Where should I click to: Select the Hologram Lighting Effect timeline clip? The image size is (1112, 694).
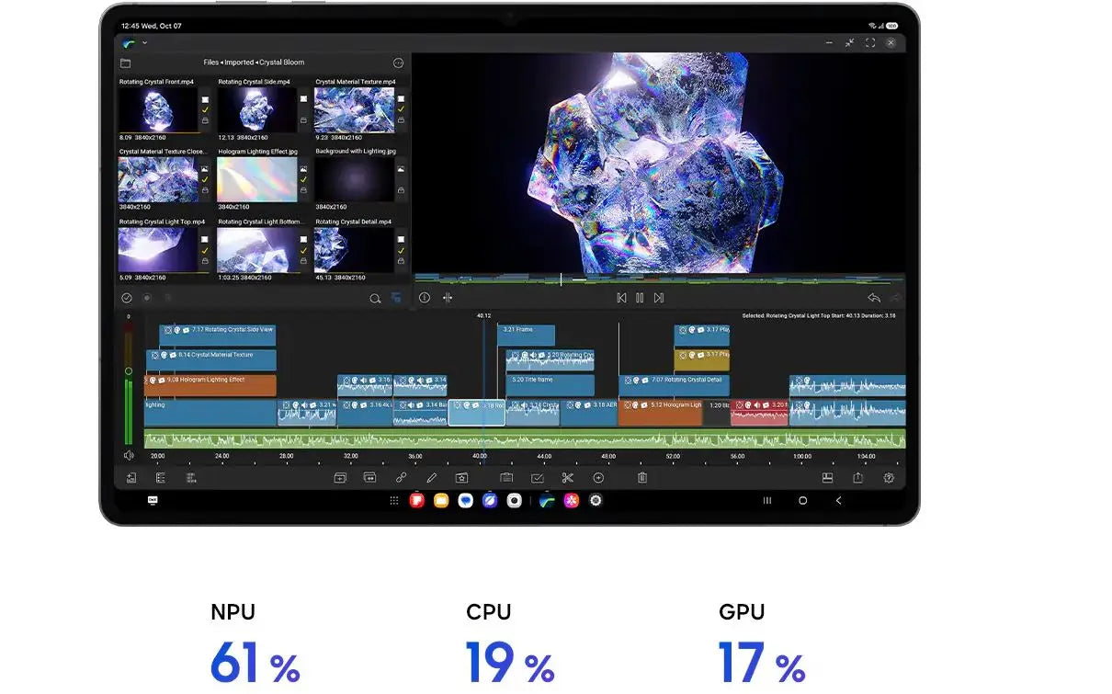[210, 385]
